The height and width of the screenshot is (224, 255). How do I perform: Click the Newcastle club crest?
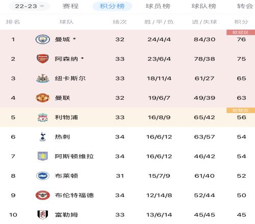pyautogui.click(x=42, y=78)
